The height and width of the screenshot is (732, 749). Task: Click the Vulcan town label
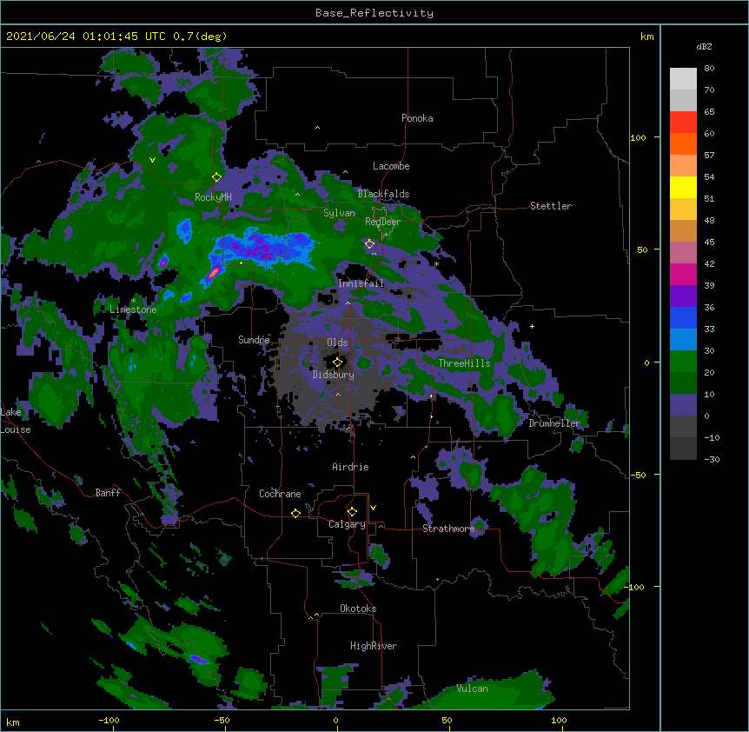pos(472,689)
